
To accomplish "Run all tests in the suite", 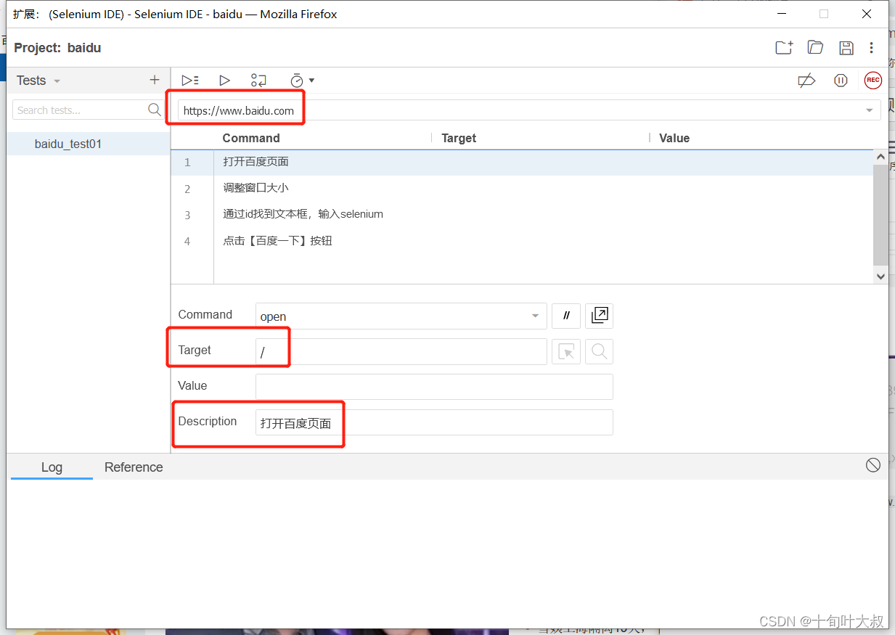I will pos(190,81).
